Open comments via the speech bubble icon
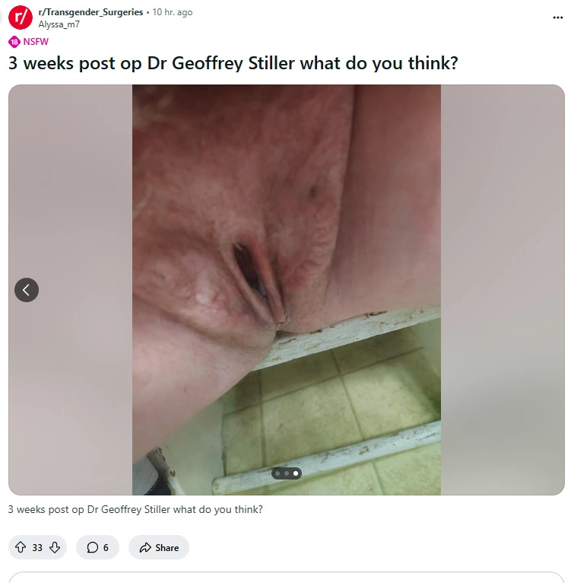This screenshot has height=583, width=574. coord(93,547)
